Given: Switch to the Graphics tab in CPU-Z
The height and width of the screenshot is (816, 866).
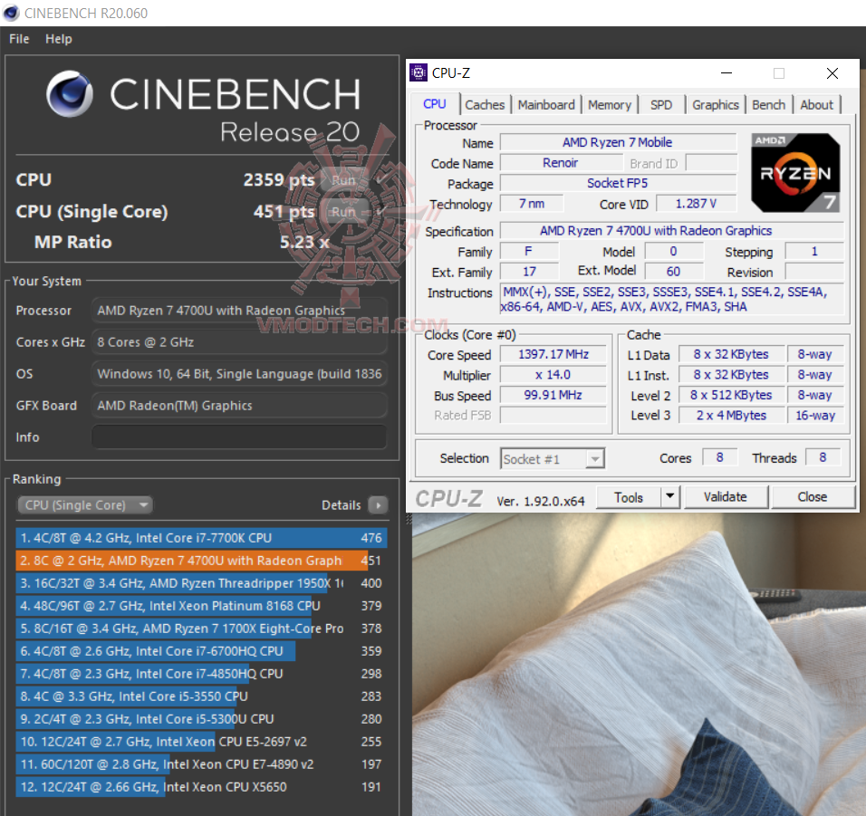Looking at the screenshot, I should [716, 104].
